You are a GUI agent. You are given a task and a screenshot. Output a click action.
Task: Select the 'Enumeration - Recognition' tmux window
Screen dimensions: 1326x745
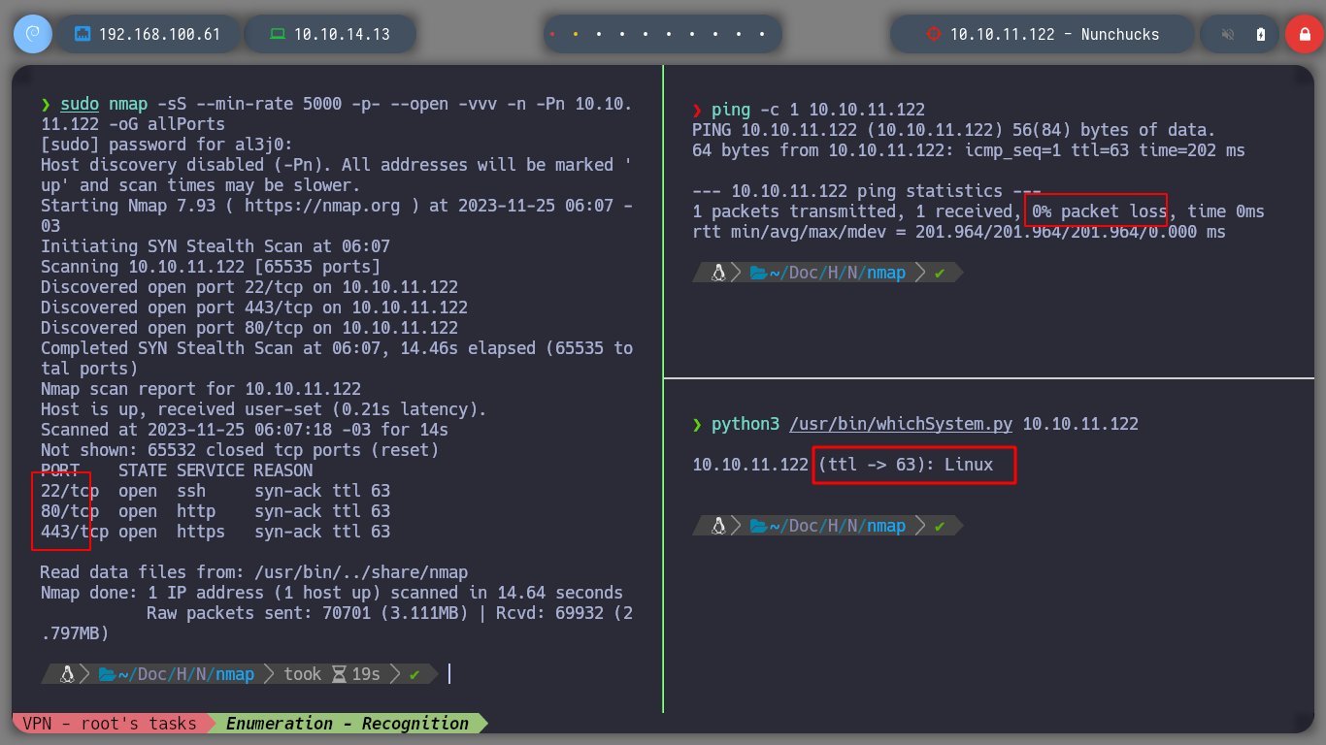(348, 723)
